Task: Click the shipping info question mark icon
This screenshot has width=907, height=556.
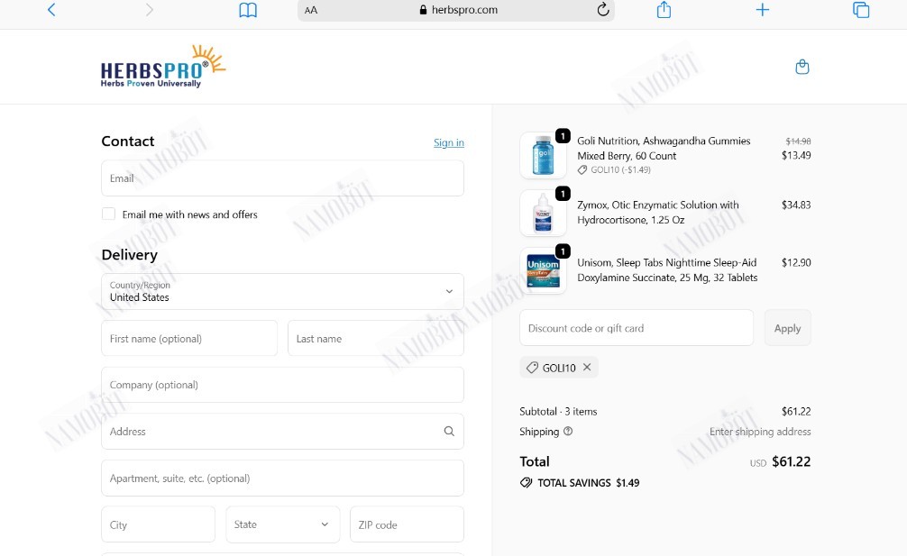Action: 568,431
